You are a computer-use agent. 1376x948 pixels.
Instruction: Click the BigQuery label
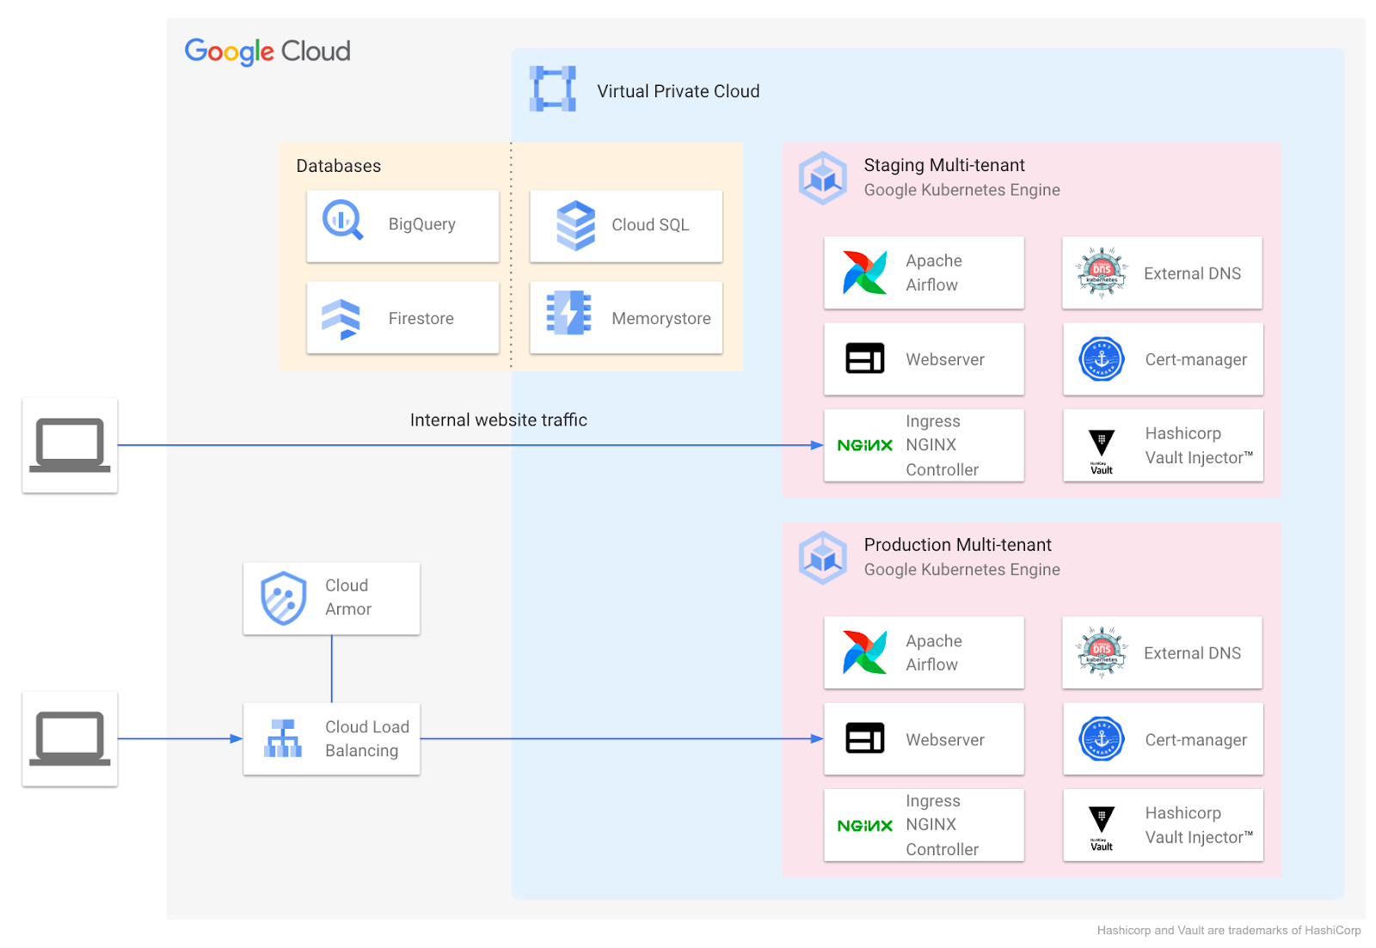[421, 224]
